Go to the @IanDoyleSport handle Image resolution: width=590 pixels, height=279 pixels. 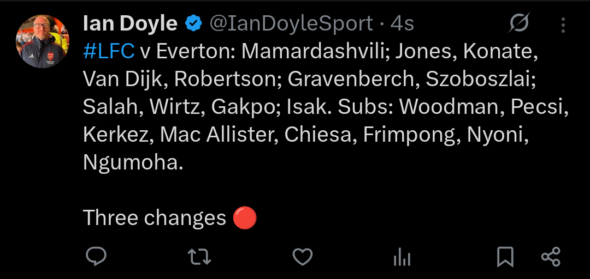click(x=292, y=24)
